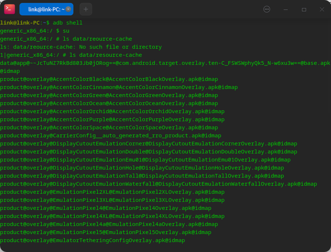Click the EmulationPixel4XLOverlay.apk@idmap entry
The width and height of the screenshot is (331, 252).
112,216
